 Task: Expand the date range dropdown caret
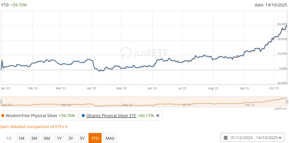click(280, 138)
